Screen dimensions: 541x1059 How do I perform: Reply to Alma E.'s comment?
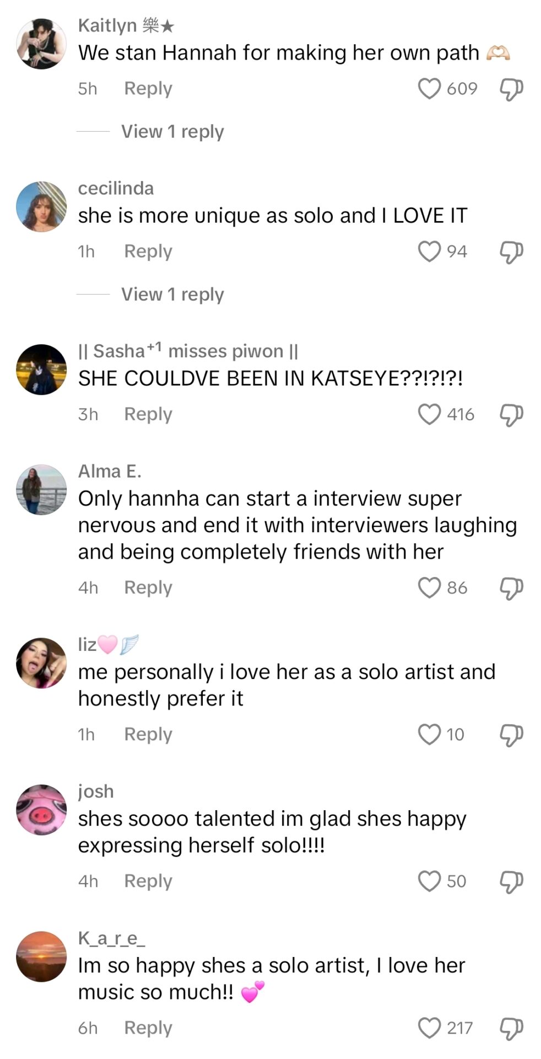pos(148,588)
